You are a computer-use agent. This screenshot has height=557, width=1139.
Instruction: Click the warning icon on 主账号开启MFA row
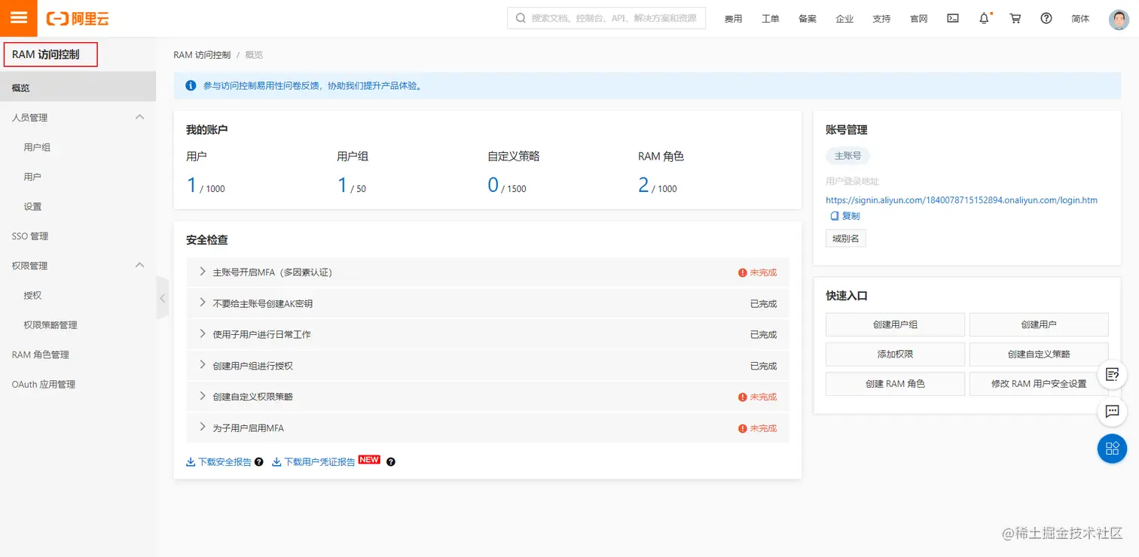coord(743,272)
